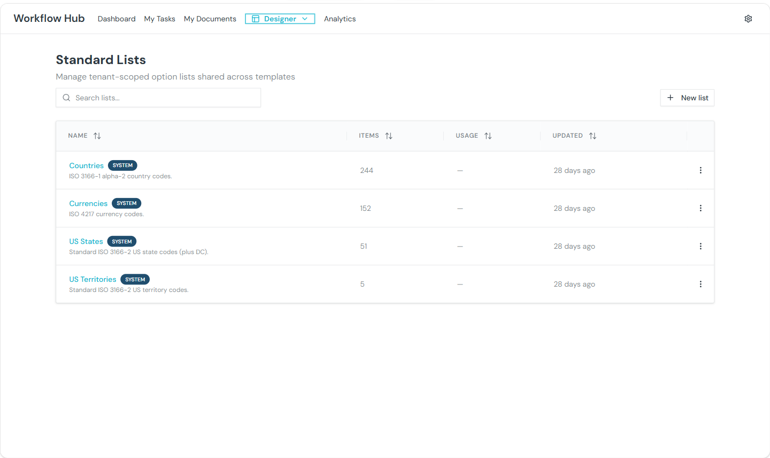Screen dimensions: 770x458
Task: Click the SYSTEM badge next to US Territories
Action: [135, 279]
